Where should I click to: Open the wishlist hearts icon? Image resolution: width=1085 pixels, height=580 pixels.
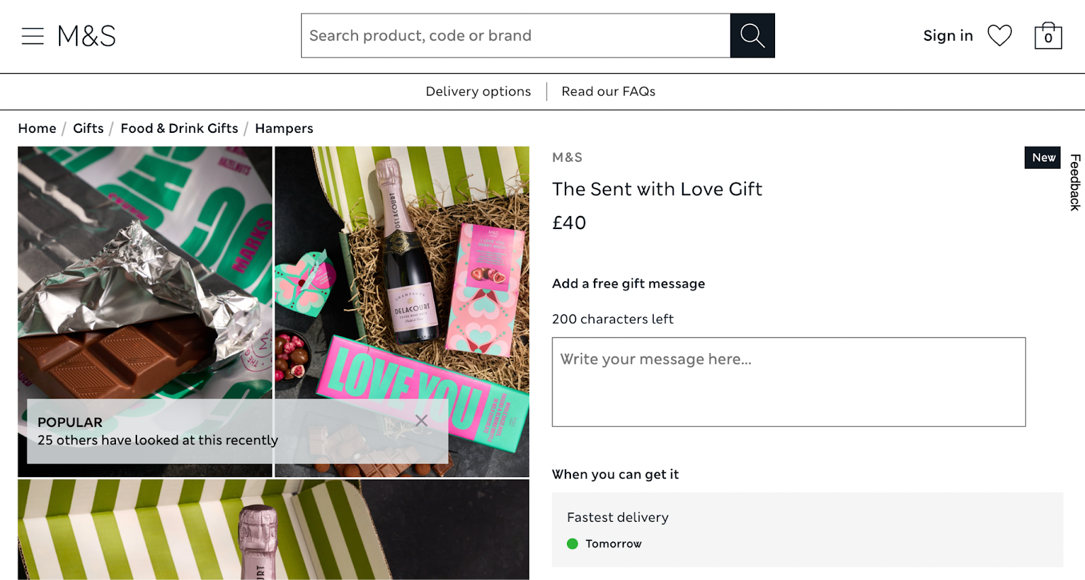pyautogui.click(x=1000, y=36)
